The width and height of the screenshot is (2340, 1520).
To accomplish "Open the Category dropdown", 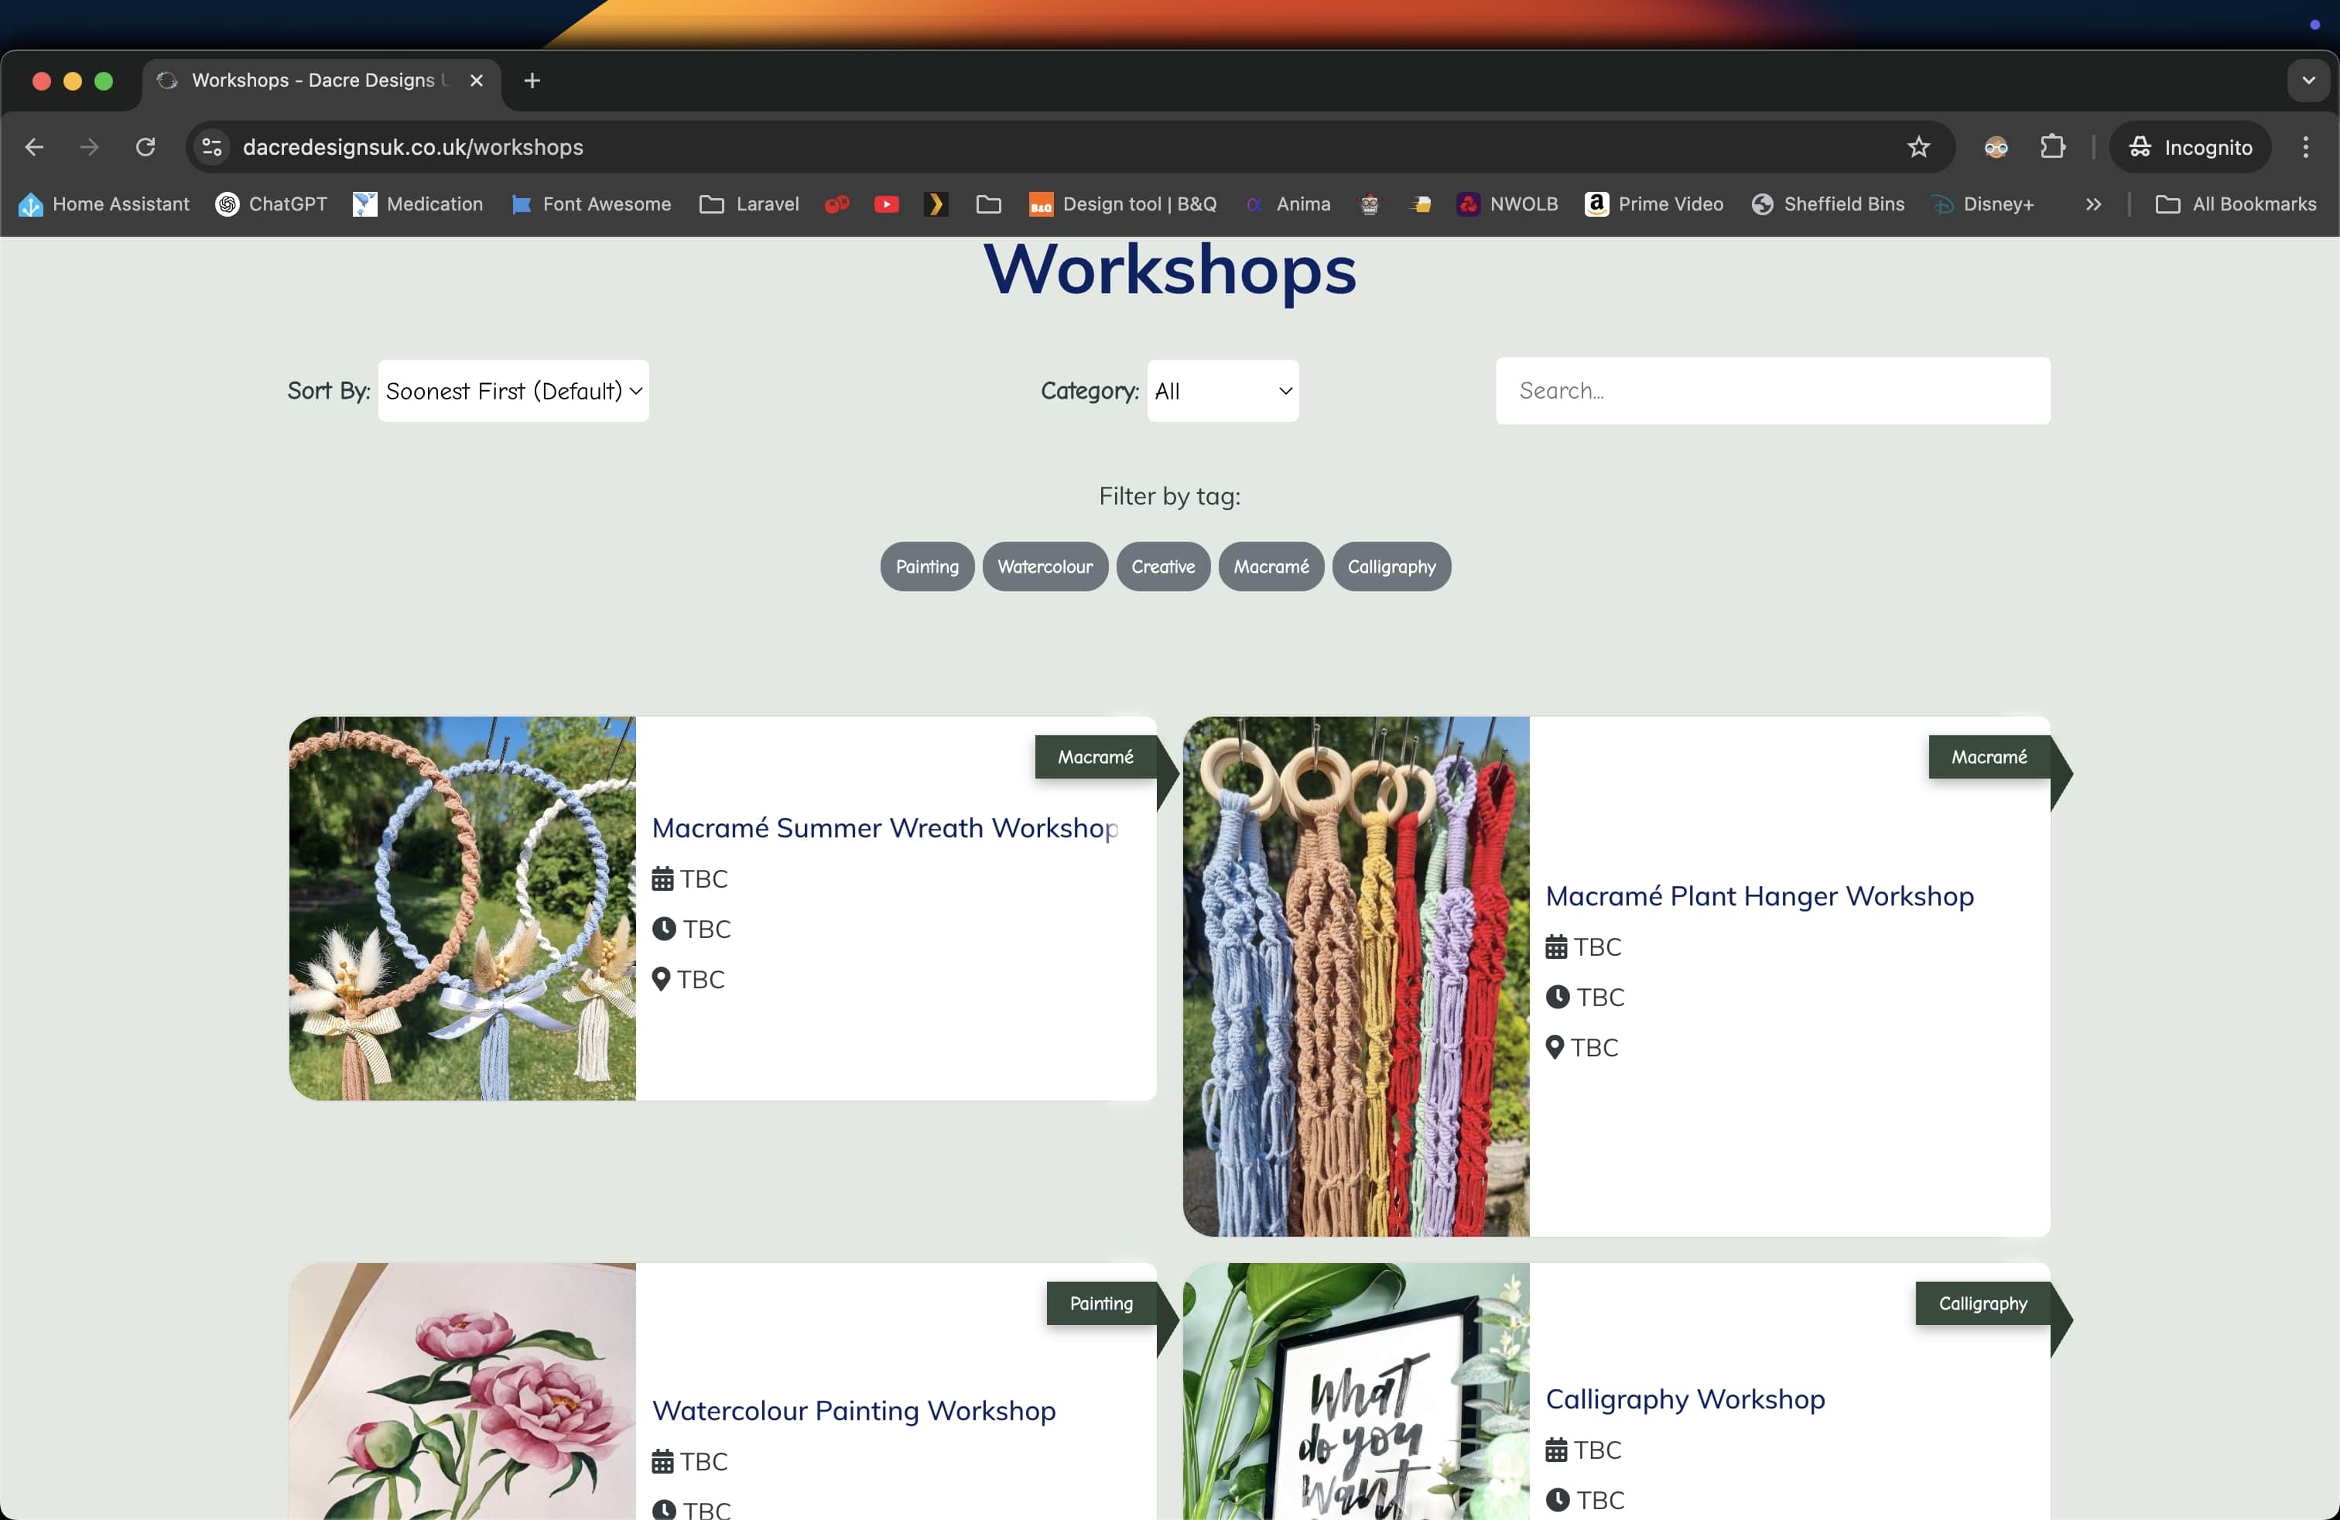I will tap(1222, 392).
